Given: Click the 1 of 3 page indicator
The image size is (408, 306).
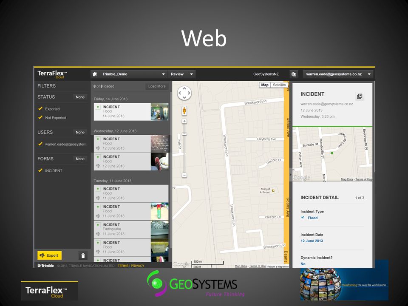Looking at the screenshot, I should [x=360, y=198].
